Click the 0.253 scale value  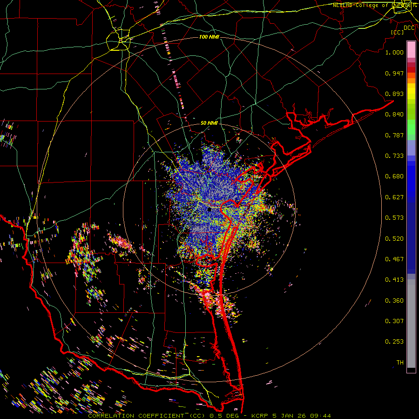pos(394,342)
